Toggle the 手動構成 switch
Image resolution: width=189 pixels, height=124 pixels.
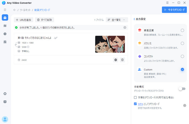182,89
